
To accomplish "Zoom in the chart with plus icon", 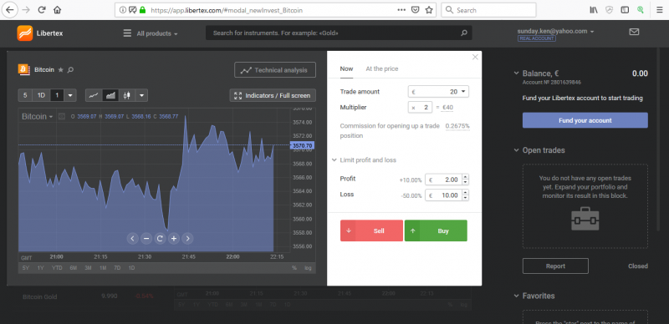I will [x=174, y=238].
